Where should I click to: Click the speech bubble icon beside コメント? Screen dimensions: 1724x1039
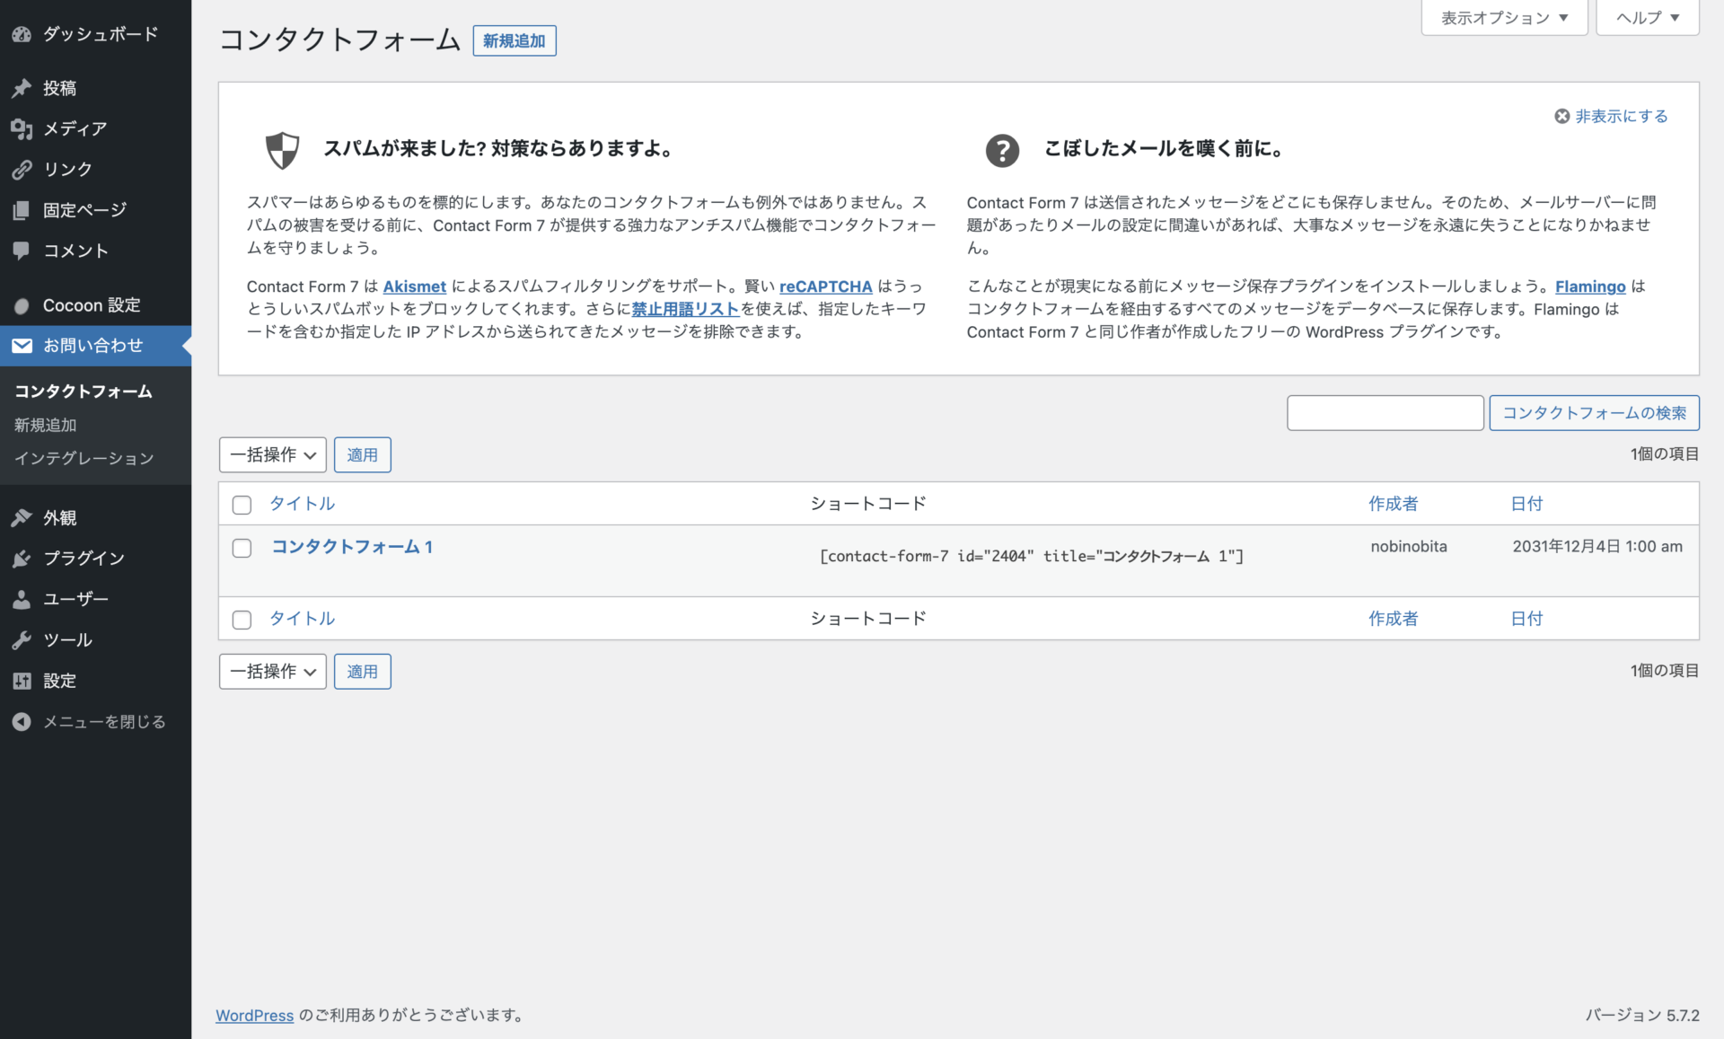click(22, 251)
